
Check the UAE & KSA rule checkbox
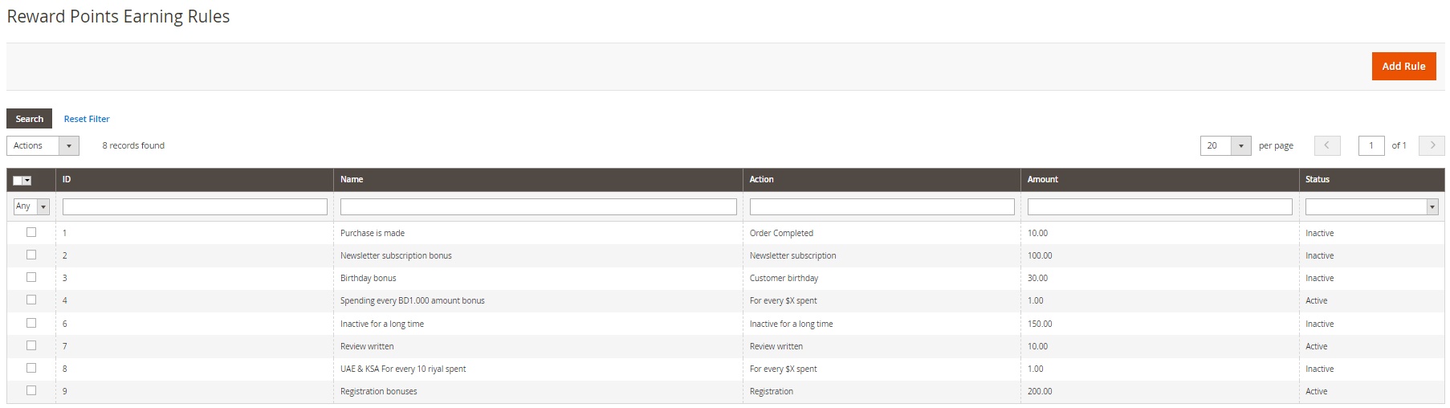pos(31,368)
